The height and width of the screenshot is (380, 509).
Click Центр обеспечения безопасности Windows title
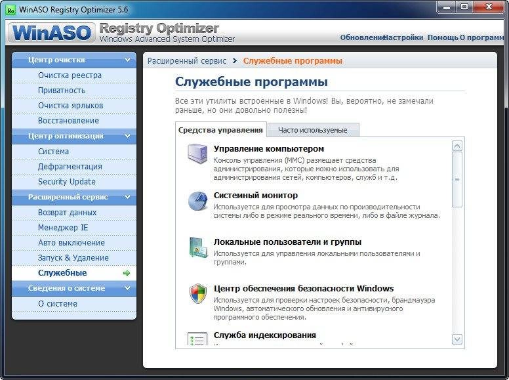pyautogui.click(x=304, y=288)
